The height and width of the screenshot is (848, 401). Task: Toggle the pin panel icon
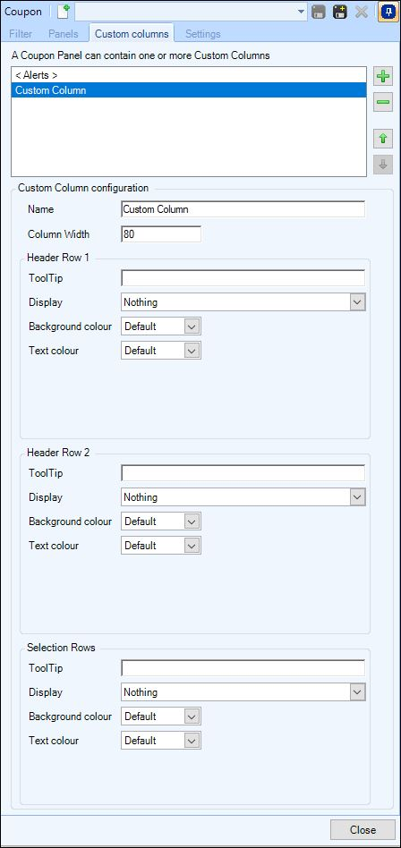(387, 12)
